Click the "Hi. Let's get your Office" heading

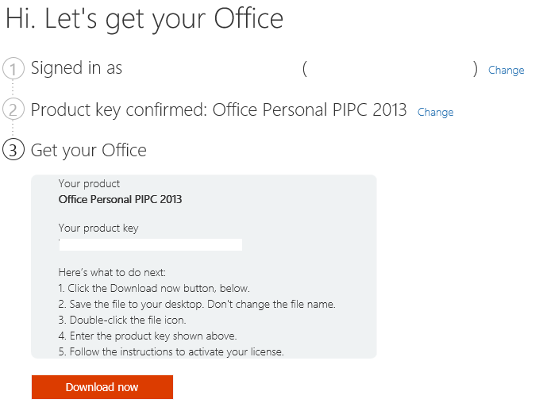pyautogui.click(x=144, y=19)
